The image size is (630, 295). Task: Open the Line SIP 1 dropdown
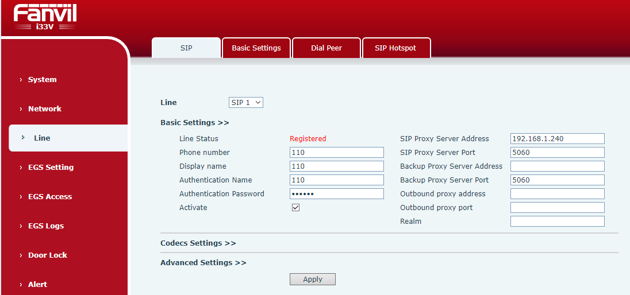click(246, 103)
